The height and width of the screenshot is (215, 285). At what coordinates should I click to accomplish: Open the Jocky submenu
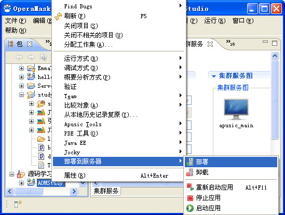119,152
